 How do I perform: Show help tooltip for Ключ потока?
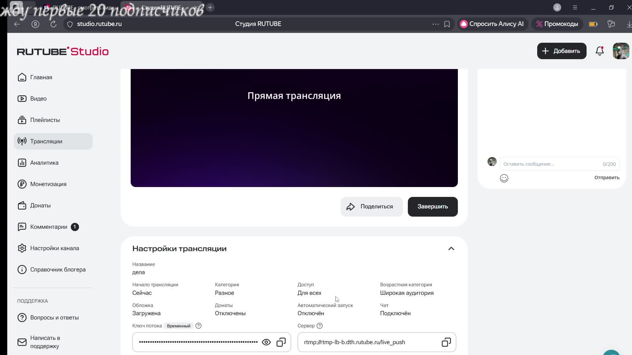(198, 326)
